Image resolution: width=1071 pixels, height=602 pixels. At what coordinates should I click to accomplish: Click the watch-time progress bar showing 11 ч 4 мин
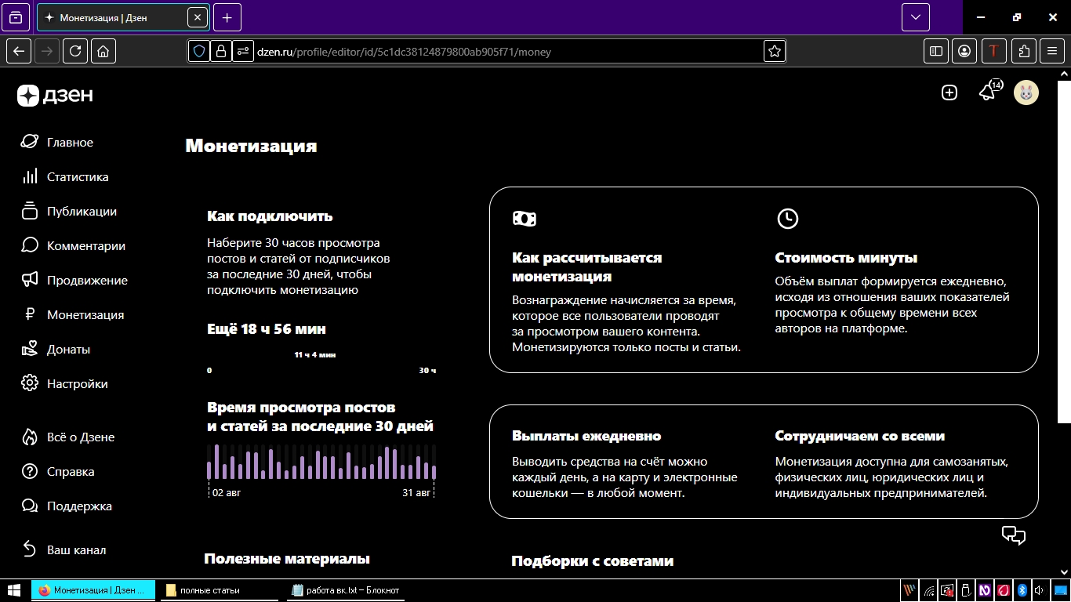[x=321, y=363]
